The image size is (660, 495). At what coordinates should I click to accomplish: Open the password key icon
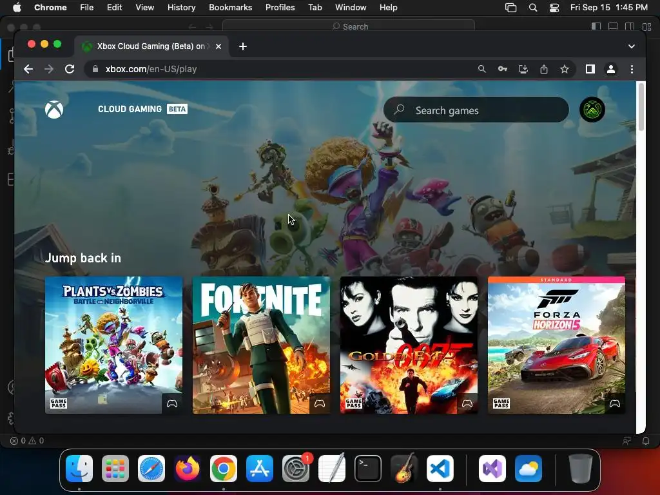503,69
